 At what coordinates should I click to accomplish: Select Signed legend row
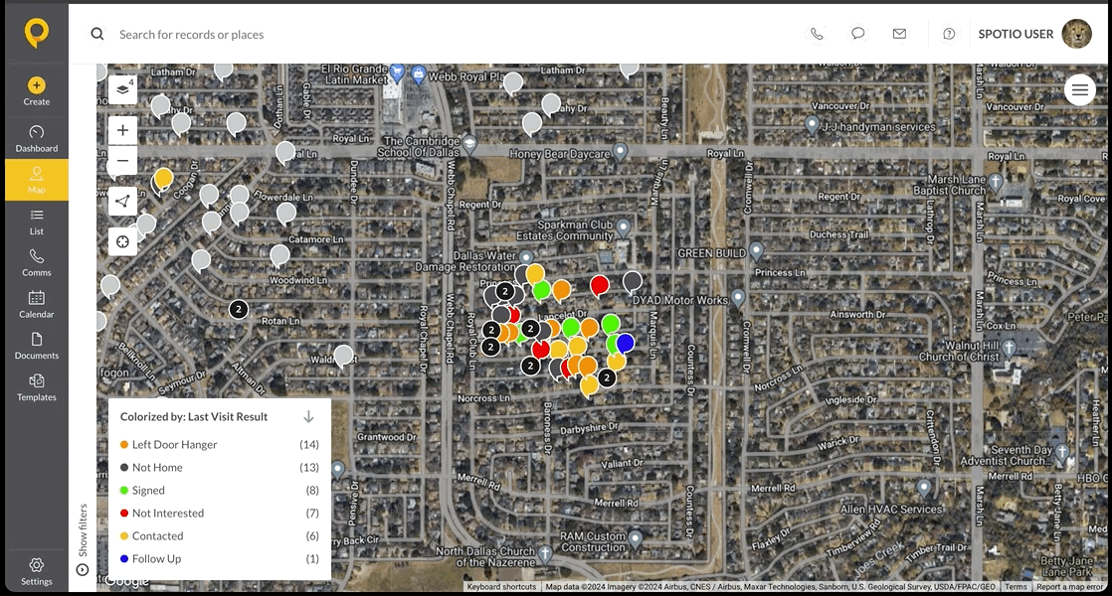(x=220, y=490)
